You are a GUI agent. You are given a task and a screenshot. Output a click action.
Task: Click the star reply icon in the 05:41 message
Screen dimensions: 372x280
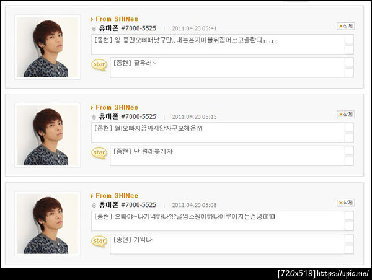(x=99, y=64)
